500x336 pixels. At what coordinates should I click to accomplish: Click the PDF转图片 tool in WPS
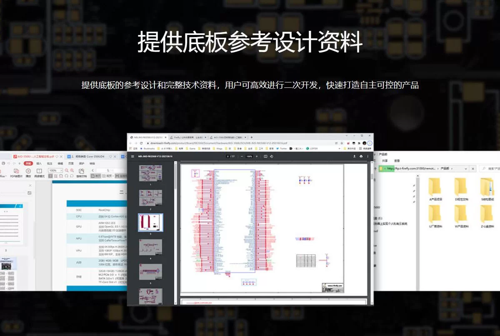pyautogui.click(x=16, y=173)
